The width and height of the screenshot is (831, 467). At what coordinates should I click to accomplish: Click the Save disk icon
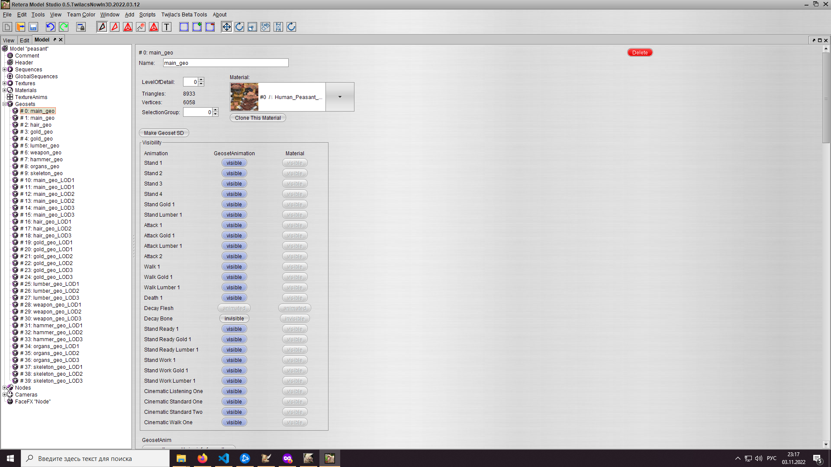pyautogui.click(x=33, y=27)
